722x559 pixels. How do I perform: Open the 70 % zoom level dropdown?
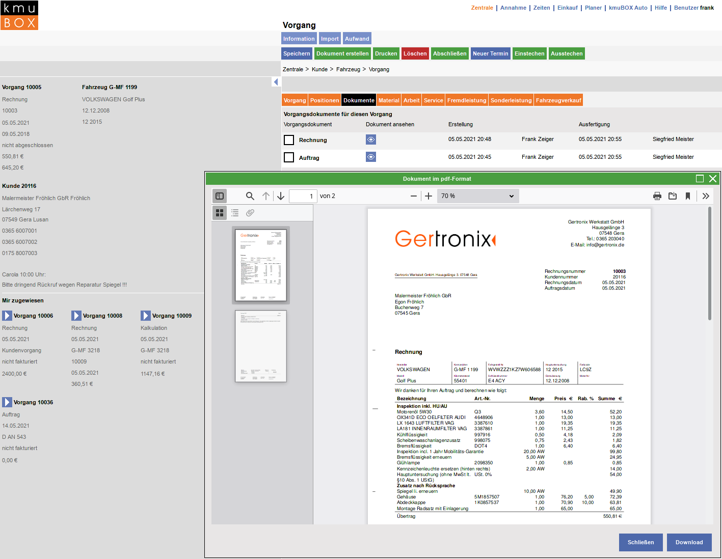pyautogui.click(x=477, y=196)
